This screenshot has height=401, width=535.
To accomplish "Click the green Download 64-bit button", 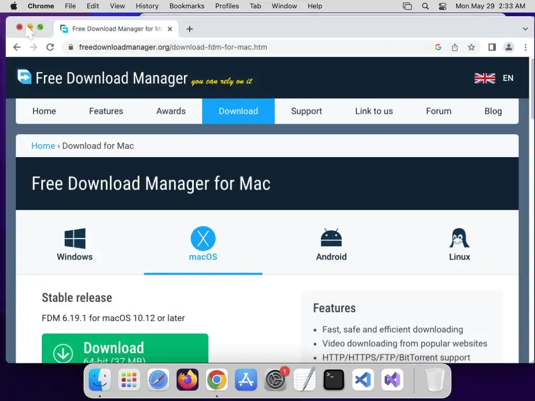I will [125, 348].
